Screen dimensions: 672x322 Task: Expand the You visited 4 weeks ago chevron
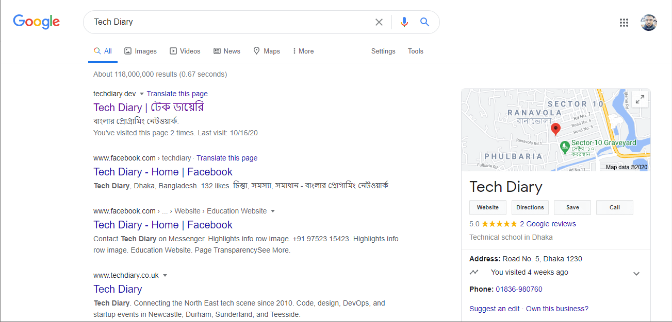tap(636, 273)
